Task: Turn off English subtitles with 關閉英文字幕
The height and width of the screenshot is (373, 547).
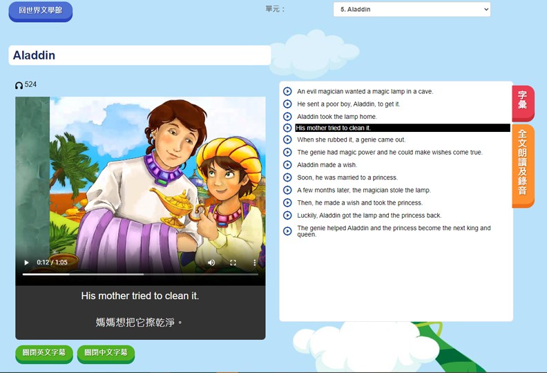Action: 44,353
